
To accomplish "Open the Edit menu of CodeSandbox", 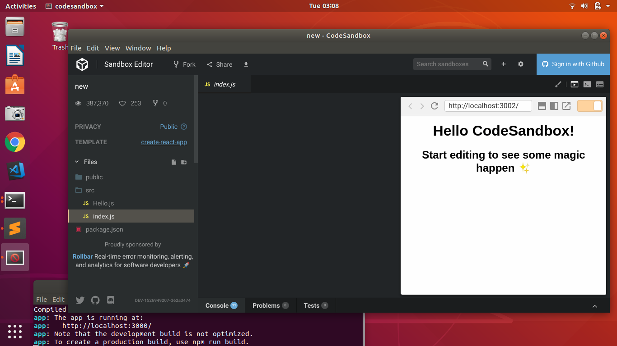I will point(93,48).
